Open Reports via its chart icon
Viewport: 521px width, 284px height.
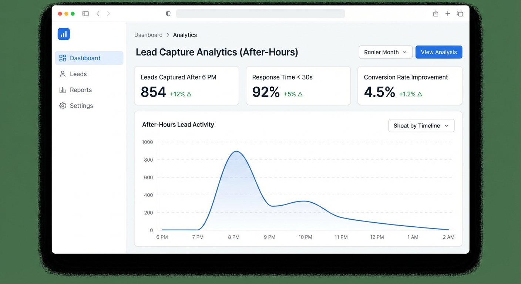coord(62,90)
